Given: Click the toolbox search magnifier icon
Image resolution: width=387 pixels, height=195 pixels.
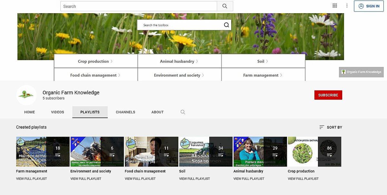Looking at the screenshot, I should coord(226,25).
